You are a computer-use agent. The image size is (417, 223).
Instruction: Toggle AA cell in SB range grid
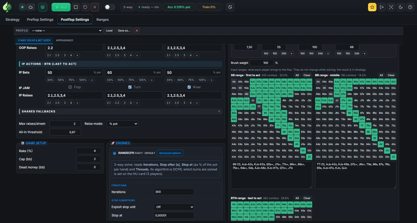pos(234,82)
